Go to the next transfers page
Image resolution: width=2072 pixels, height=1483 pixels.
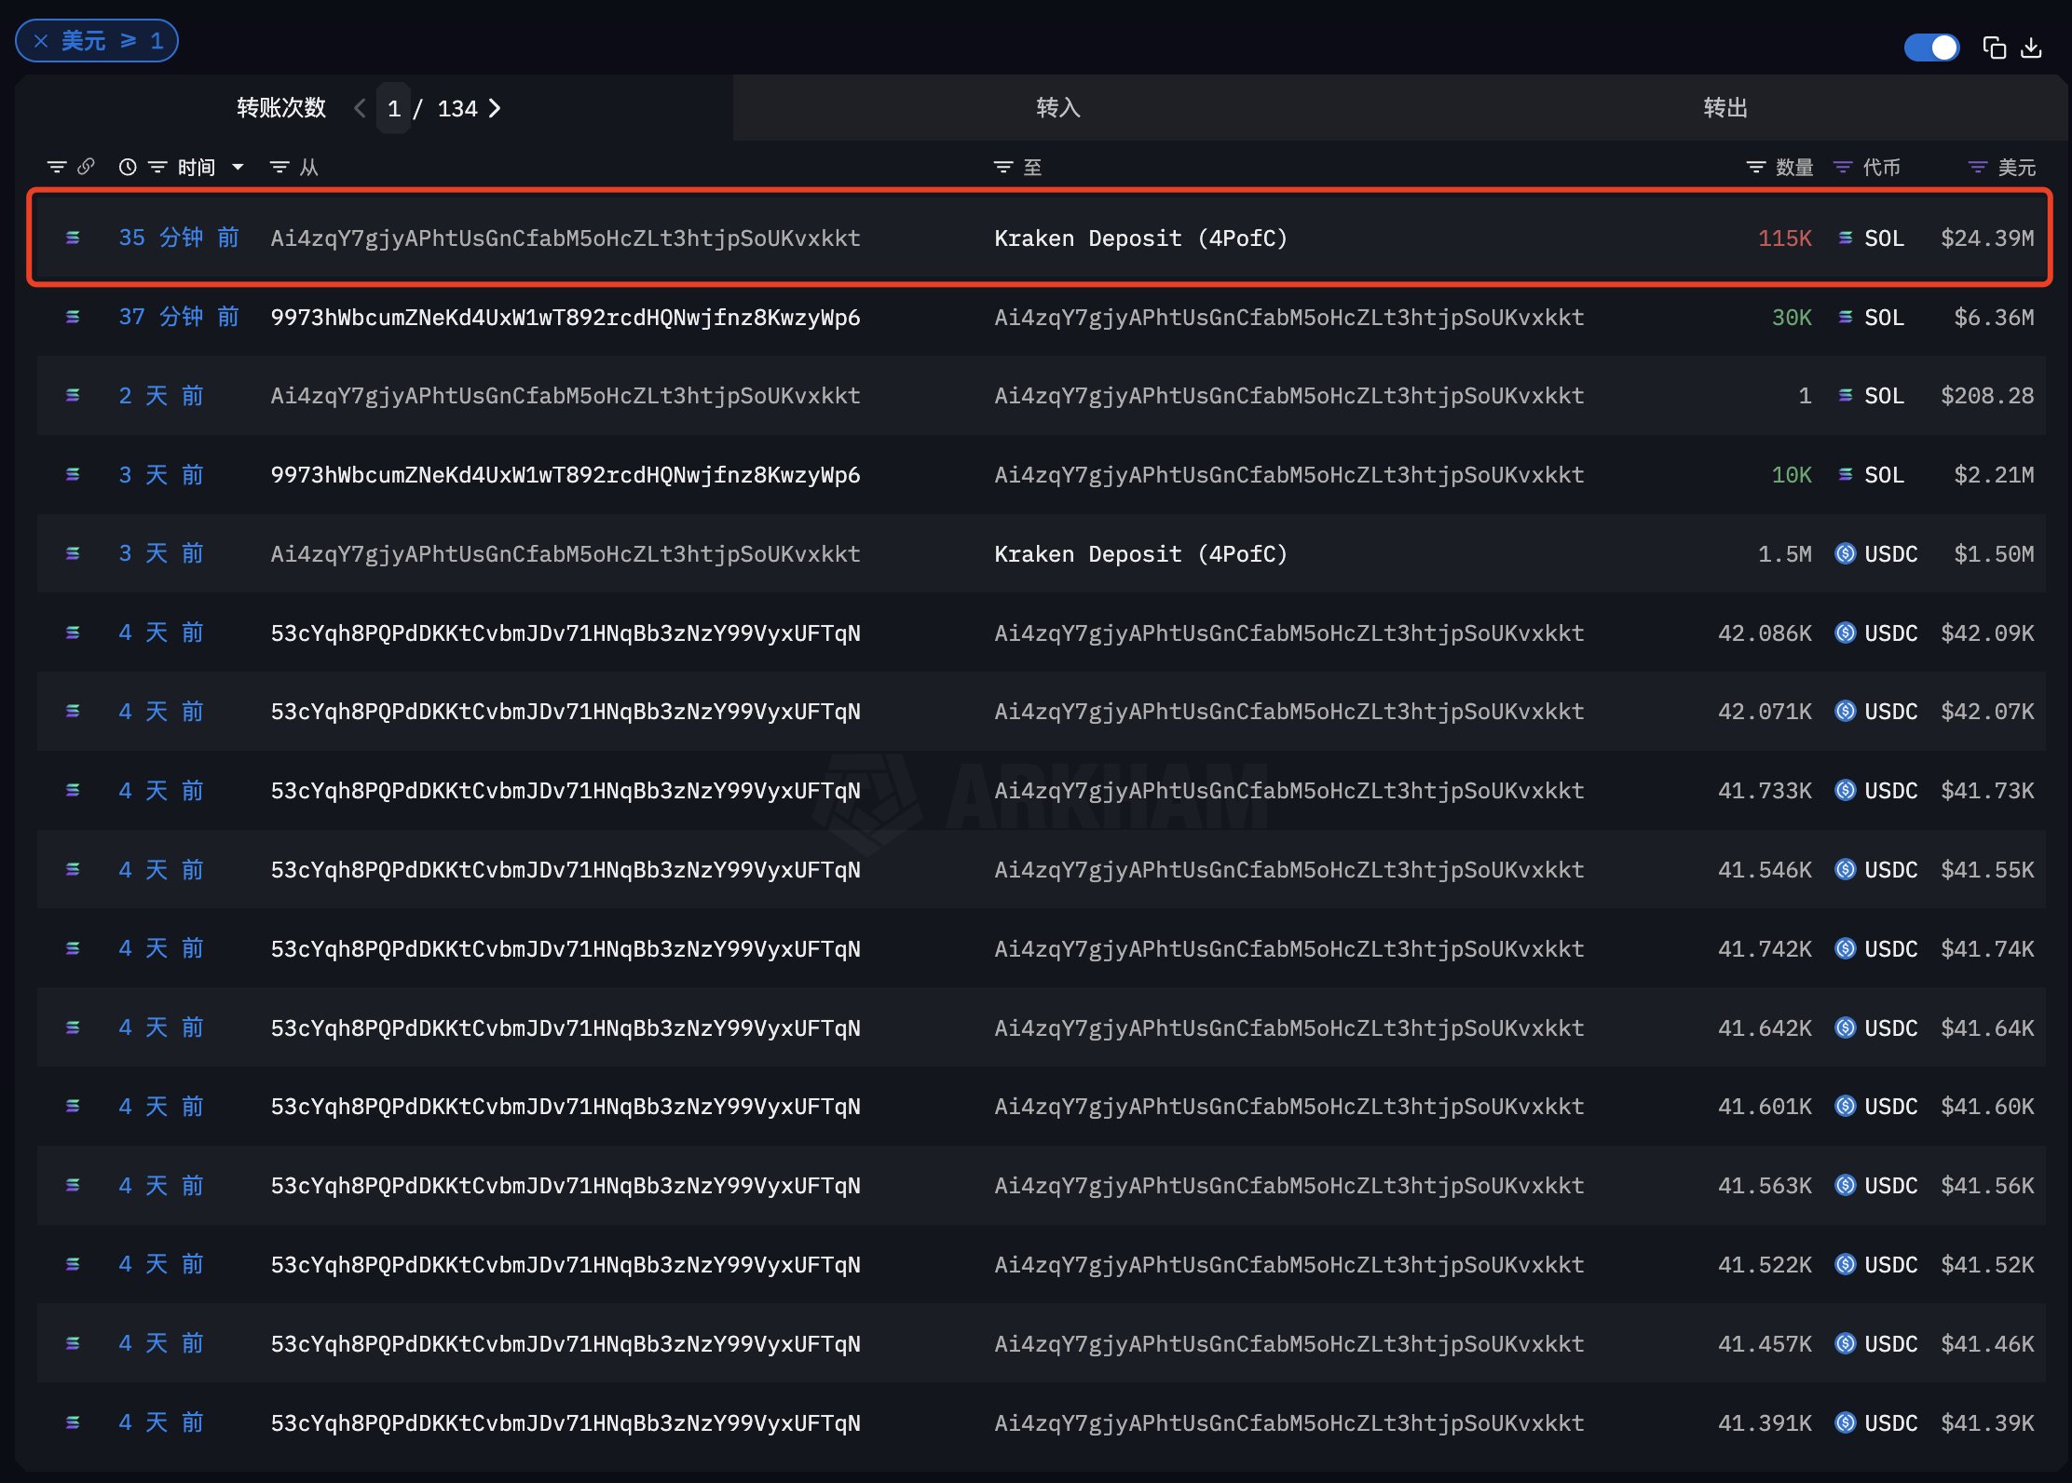point(495,109)
